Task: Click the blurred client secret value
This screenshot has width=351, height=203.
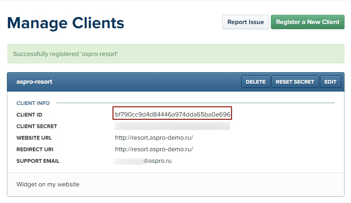Action: tap(172, 126)
